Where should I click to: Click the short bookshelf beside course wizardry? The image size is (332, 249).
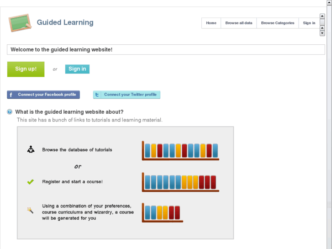tap(163, 212)
